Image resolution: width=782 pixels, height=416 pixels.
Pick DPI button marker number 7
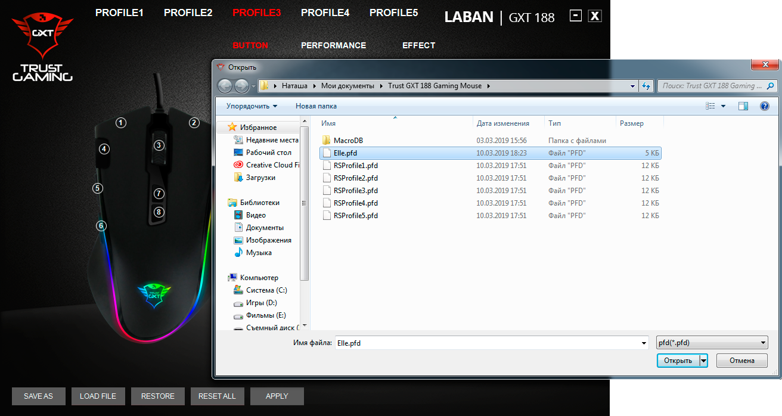click(x=159, y=193)
